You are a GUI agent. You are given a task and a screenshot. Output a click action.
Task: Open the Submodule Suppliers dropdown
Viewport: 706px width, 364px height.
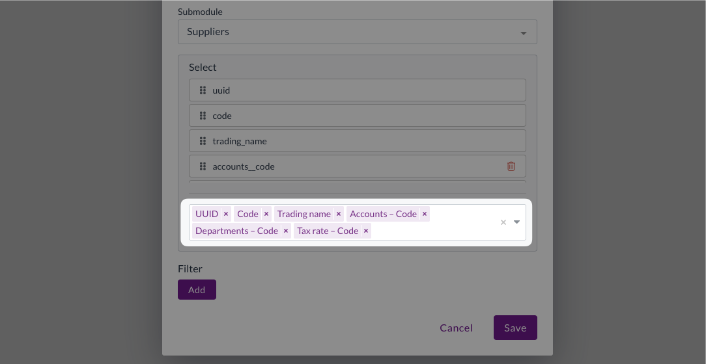click(357, 32)
